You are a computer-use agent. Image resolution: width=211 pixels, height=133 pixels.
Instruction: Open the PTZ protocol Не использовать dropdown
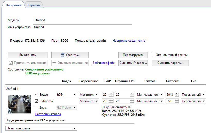pyautogui.click(x=41, y=128)
